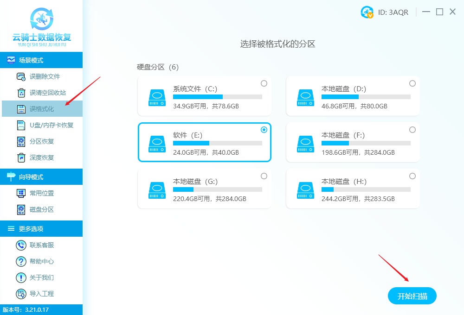This screenshot has width=464, height=315.
Task: Click the 误格式化 floppy disk icon
Action: click(x=21, y=109)
